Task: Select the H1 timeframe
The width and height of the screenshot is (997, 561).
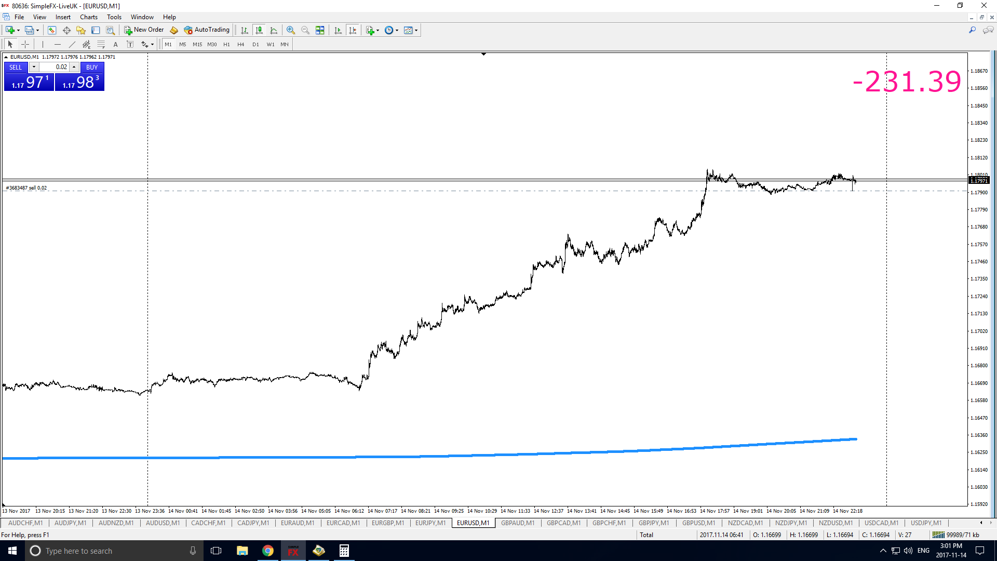Action: click(x=226, y=44)
